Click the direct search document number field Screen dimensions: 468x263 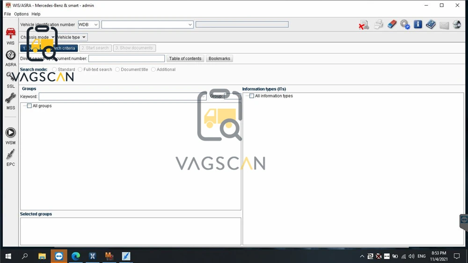[x=126, y=58]
